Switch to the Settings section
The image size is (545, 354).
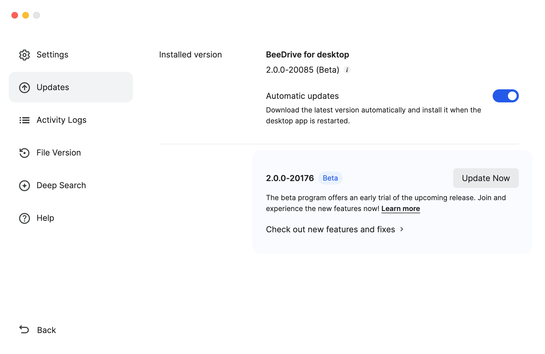[52, 55]
